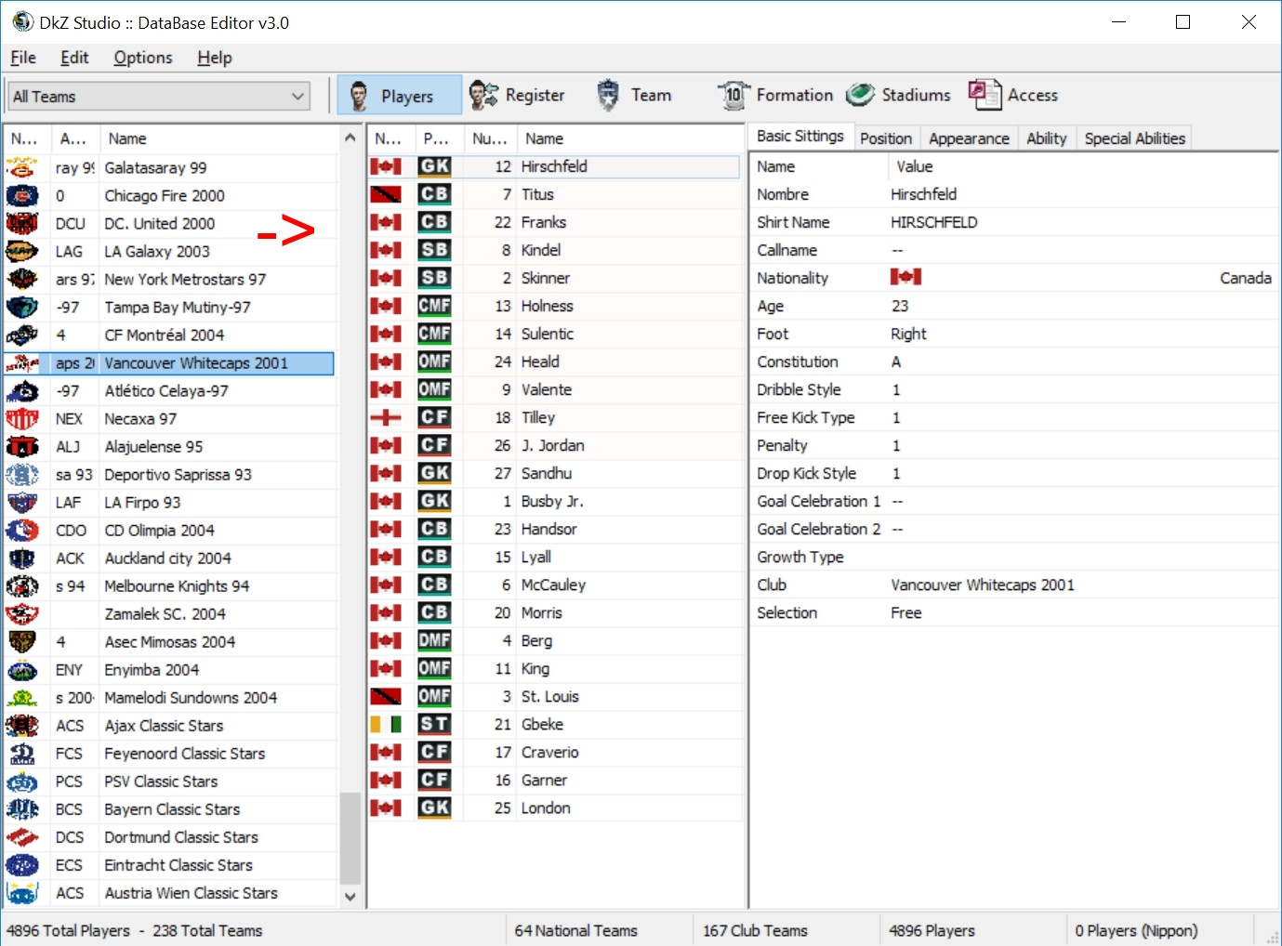
Task: Click the Tampa Bay Mutiny-97 logo
Action: tap(22, 307)
